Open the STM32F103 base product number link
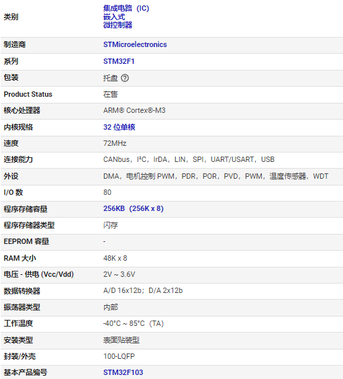343x379 pixels. (x=123, y=372)
